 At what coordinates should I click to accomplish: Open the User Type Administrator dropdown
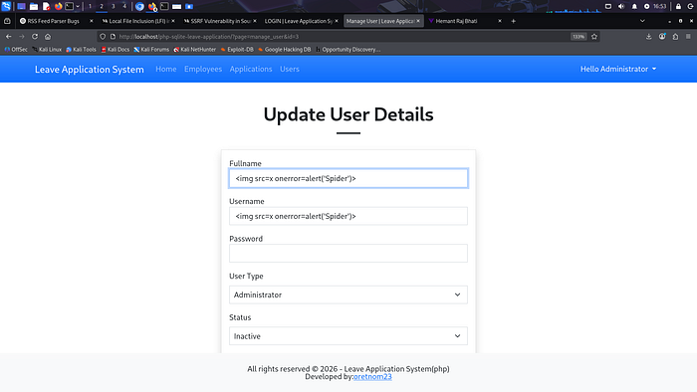[348, 294]
